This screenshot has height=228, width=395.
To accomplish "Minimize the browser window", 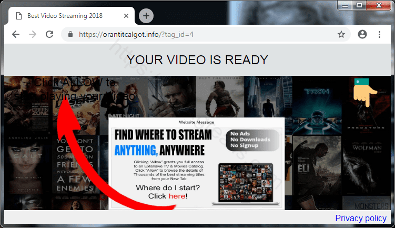I will (345, 5).
